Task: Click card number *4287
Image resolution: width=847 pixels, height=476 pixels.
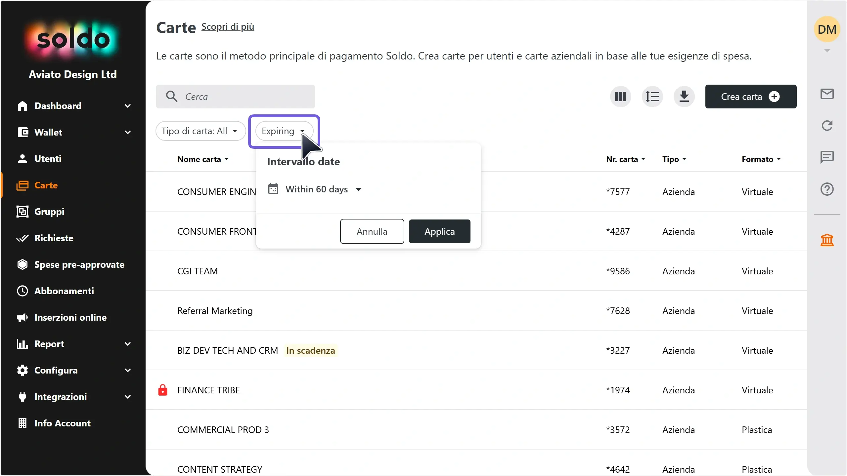Action: point(618,231)
